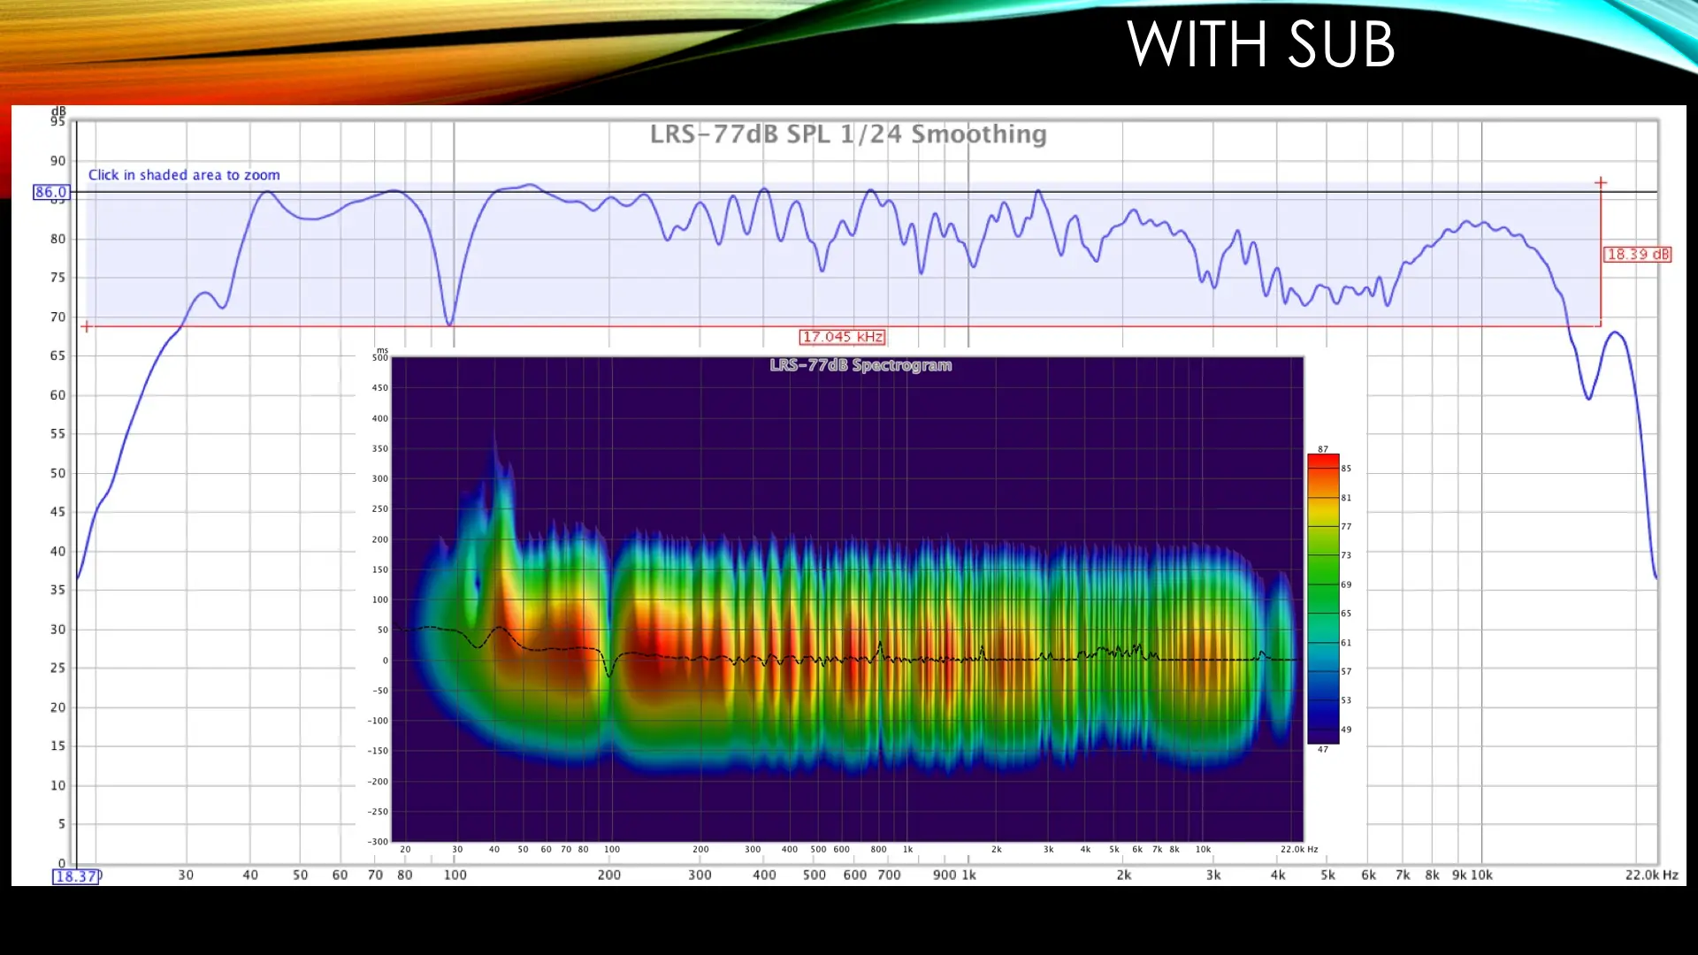Click the red 18.39 dB range label
Viewport: 1698px width, 955px height.
pyautogui.click(x=1637, y=255)
